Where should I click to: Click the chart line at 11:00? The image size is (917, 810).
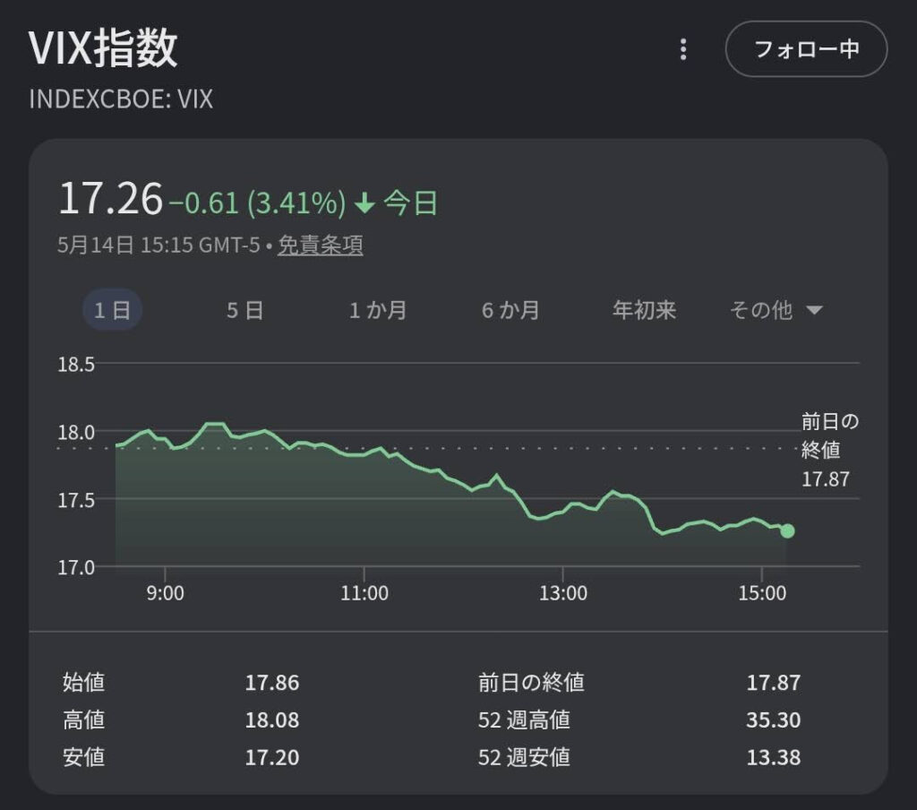364,455
